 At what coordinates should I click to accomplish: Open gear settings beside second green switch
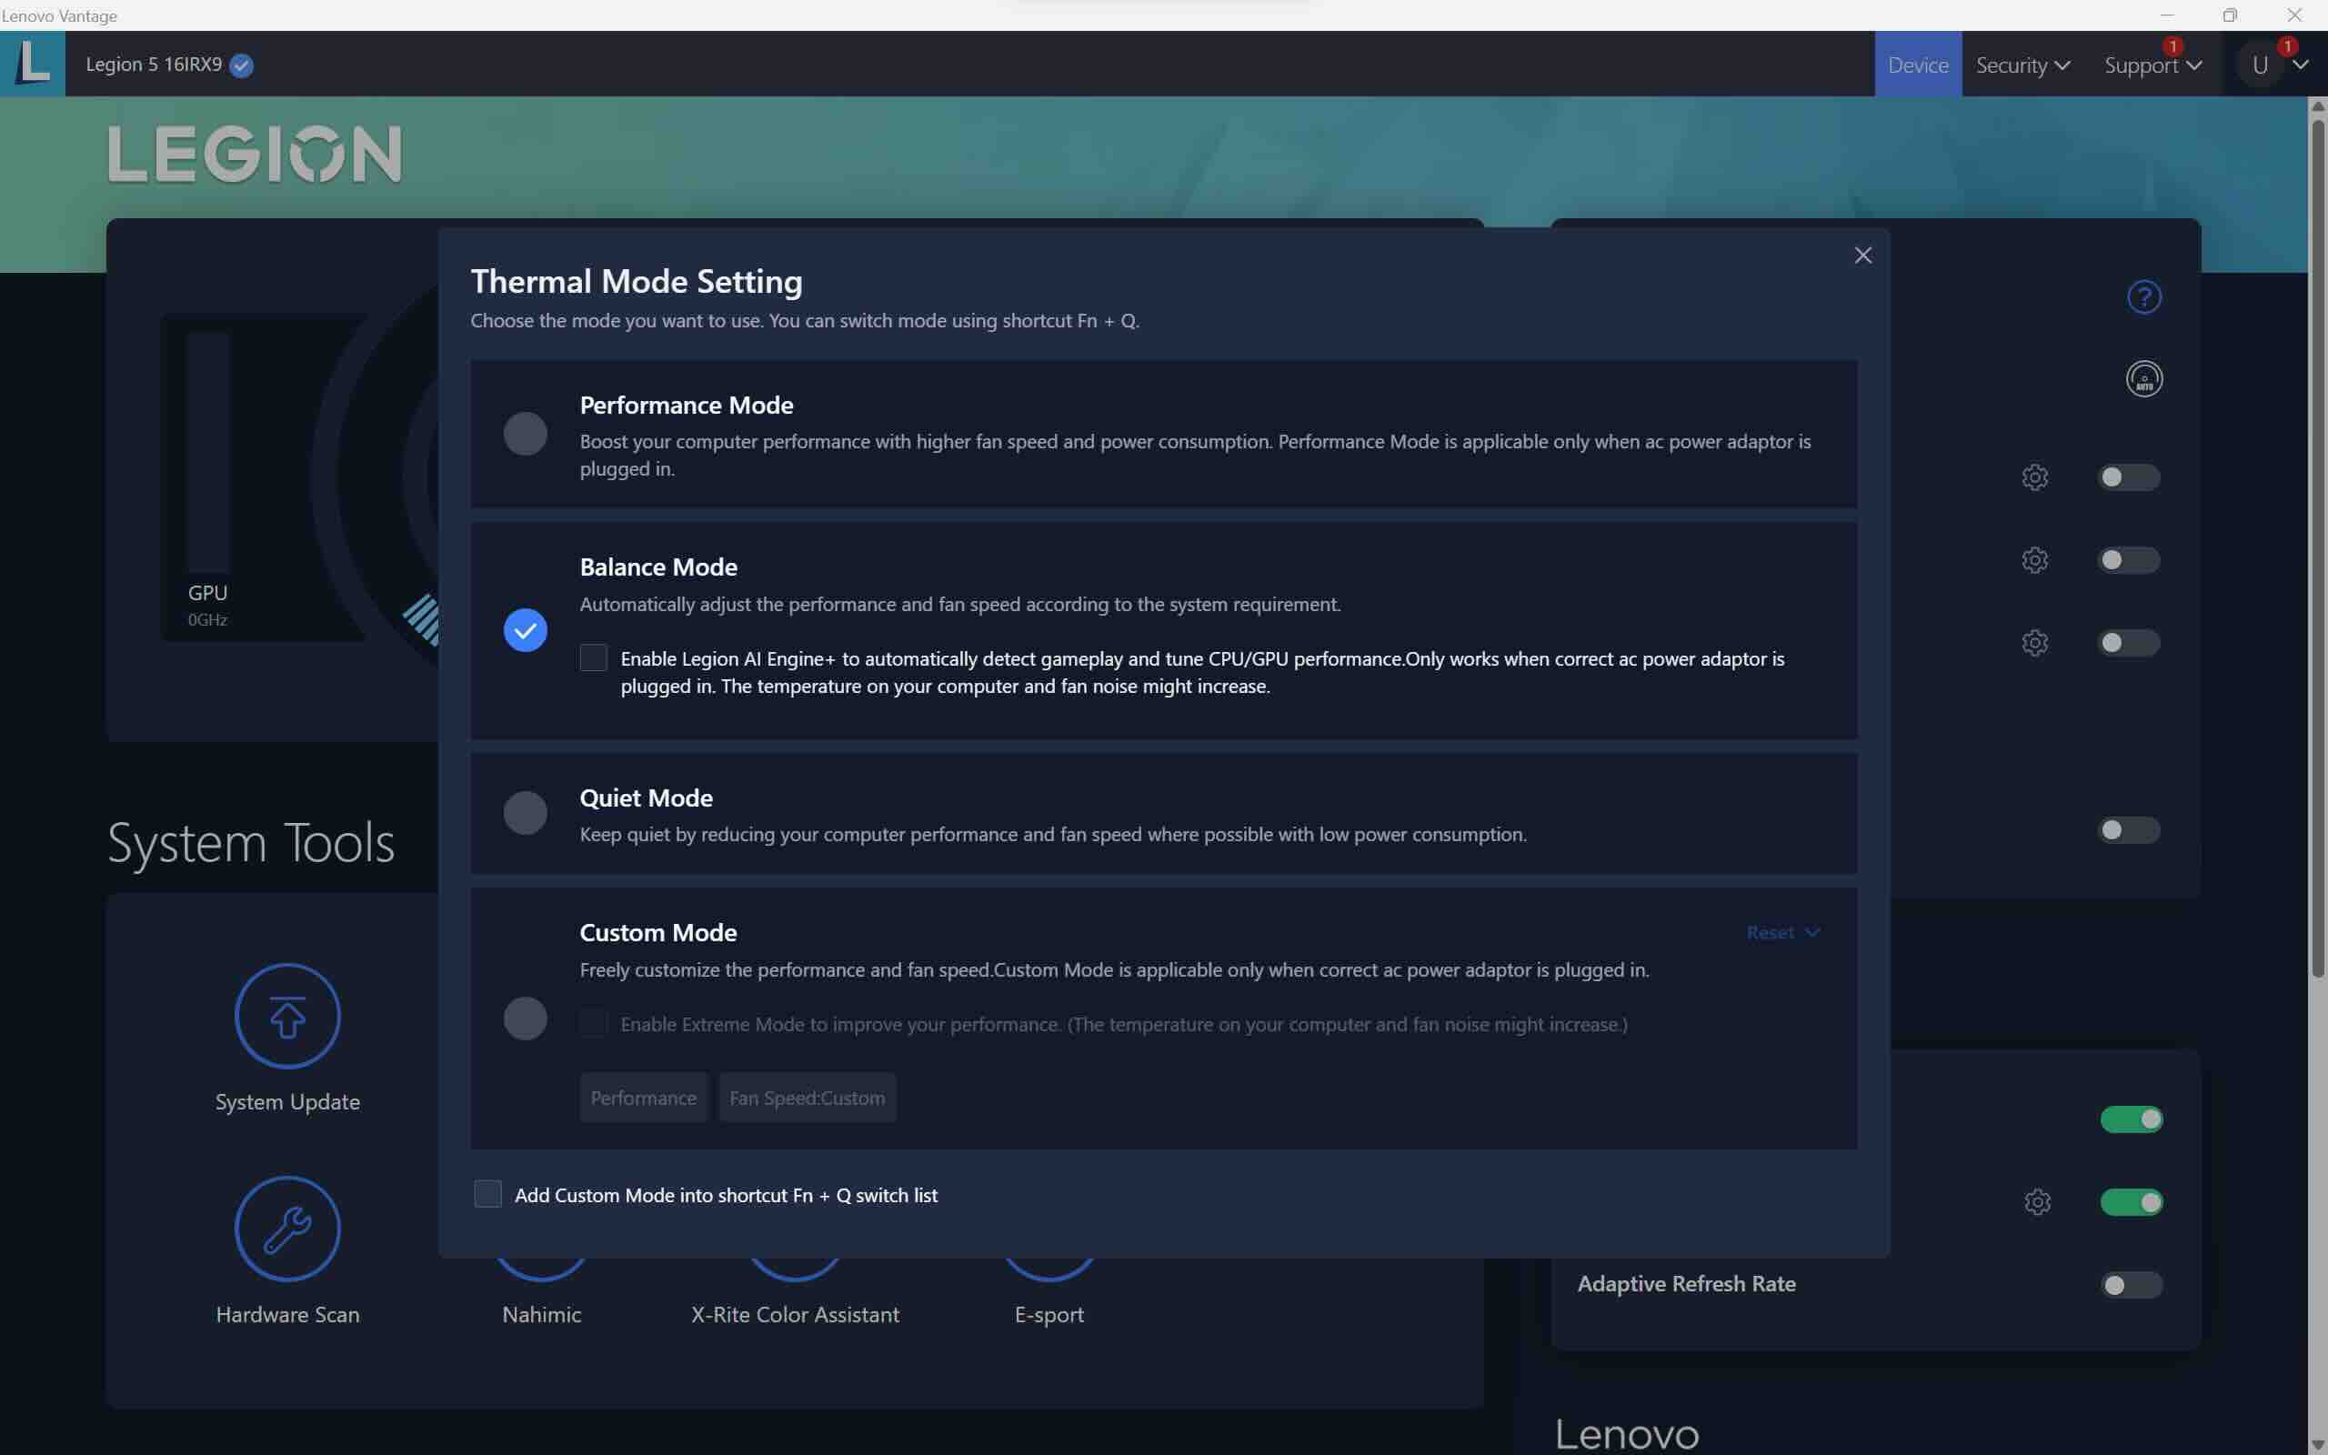point(2036,1202)
